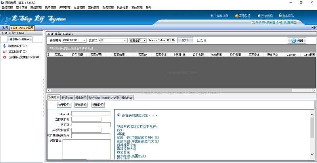The image size is (317, 163).
Task: Go to 网站首页 home icon link
Action: pos(265,15)
